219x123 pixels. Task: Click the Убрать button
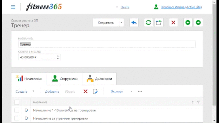(x=70, y=92)
